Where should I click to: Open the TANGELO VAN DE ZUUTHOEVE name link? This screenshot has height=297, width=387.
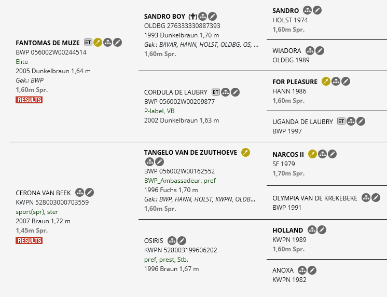click(190, 153)
